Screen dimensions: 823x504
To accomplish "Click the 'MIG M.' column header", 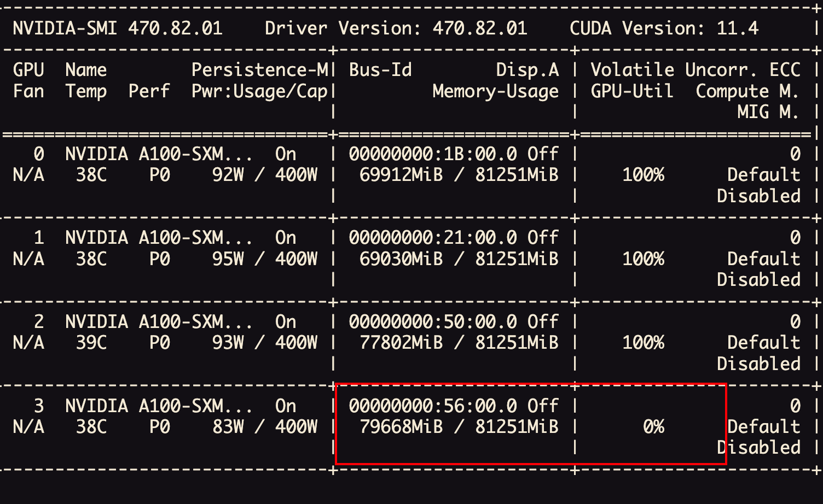I will (768, 112).
